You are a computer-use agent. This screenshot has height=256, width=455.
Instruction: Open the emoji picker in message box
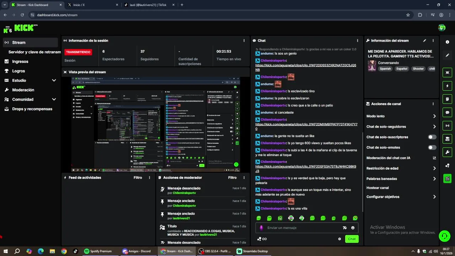[353, 228]
